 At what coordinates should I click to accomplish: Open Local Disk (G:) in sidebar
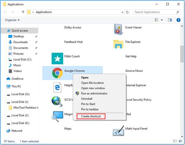click(x=20, y=94)
